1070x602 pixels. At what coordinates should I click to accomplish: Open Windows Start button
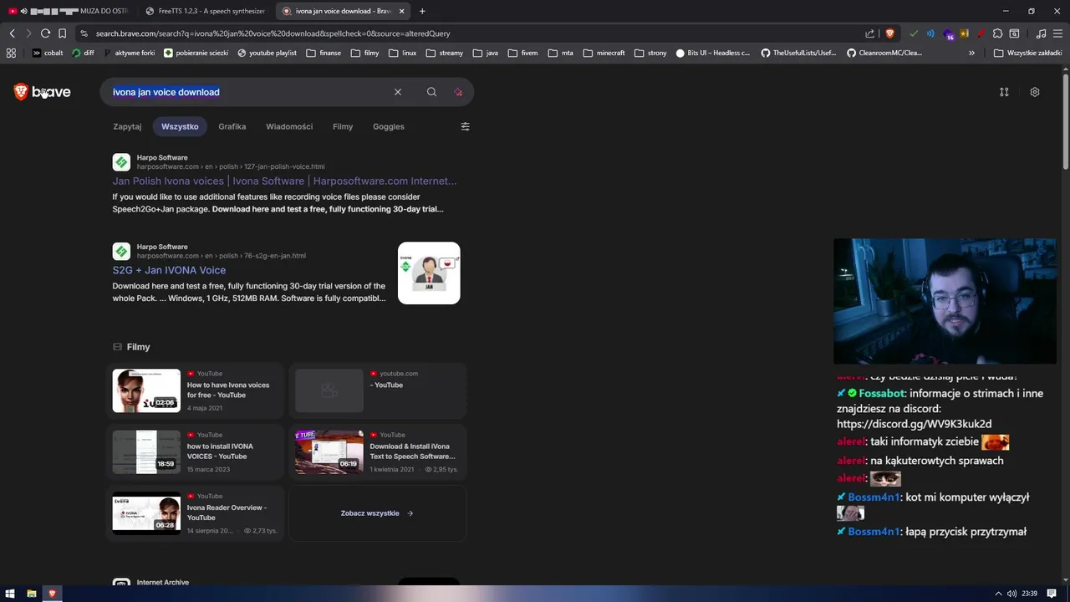click(11, 594)
